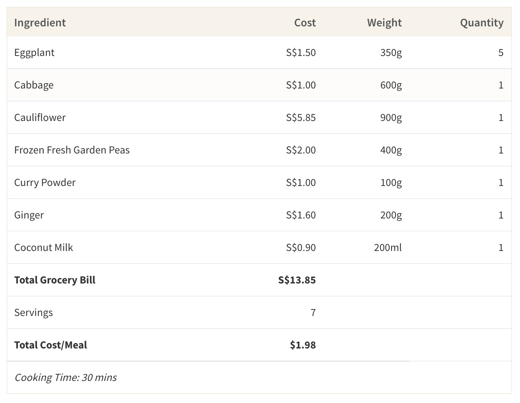520x403 pixels.
Task: Click the Ingredient column header
Action: (x=40, y=22)
